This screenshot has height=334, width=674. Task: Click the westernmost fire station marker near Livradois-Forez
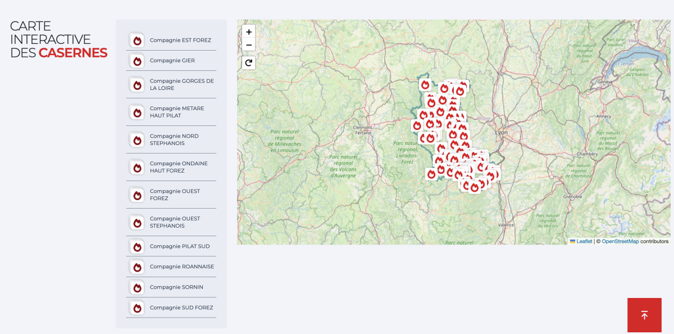click(x=417, y=125)
